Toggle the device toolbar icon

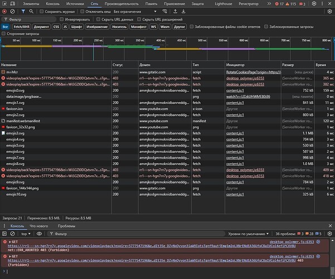[x=13, y=4]
